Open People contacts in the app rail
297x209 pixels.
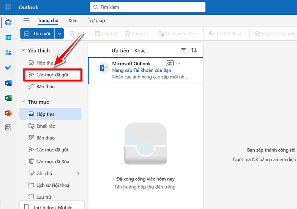point(8,53)
